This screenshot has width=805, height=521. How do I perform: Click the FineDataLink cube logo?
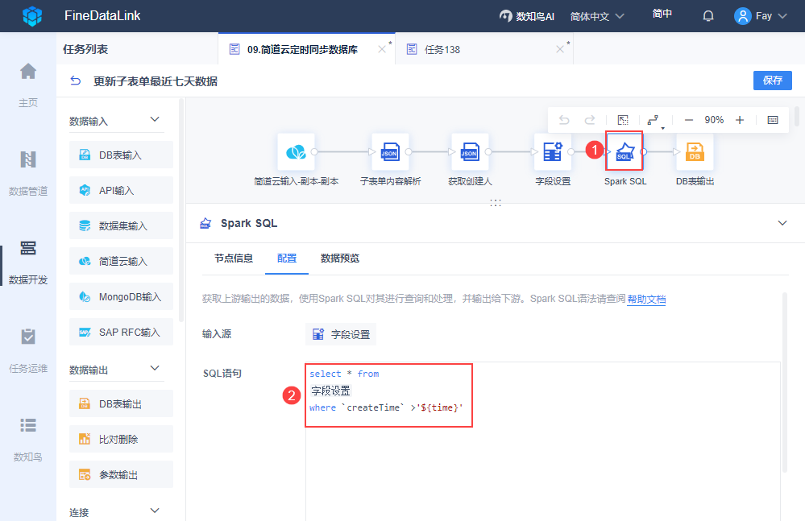32,16
